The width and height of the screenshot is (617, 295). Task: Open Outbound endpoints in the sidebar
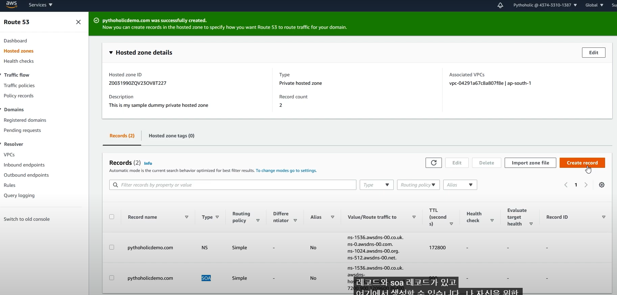[26, 175]
